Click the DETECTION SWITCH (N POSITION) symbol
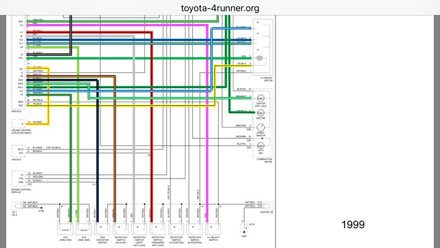 195,229
